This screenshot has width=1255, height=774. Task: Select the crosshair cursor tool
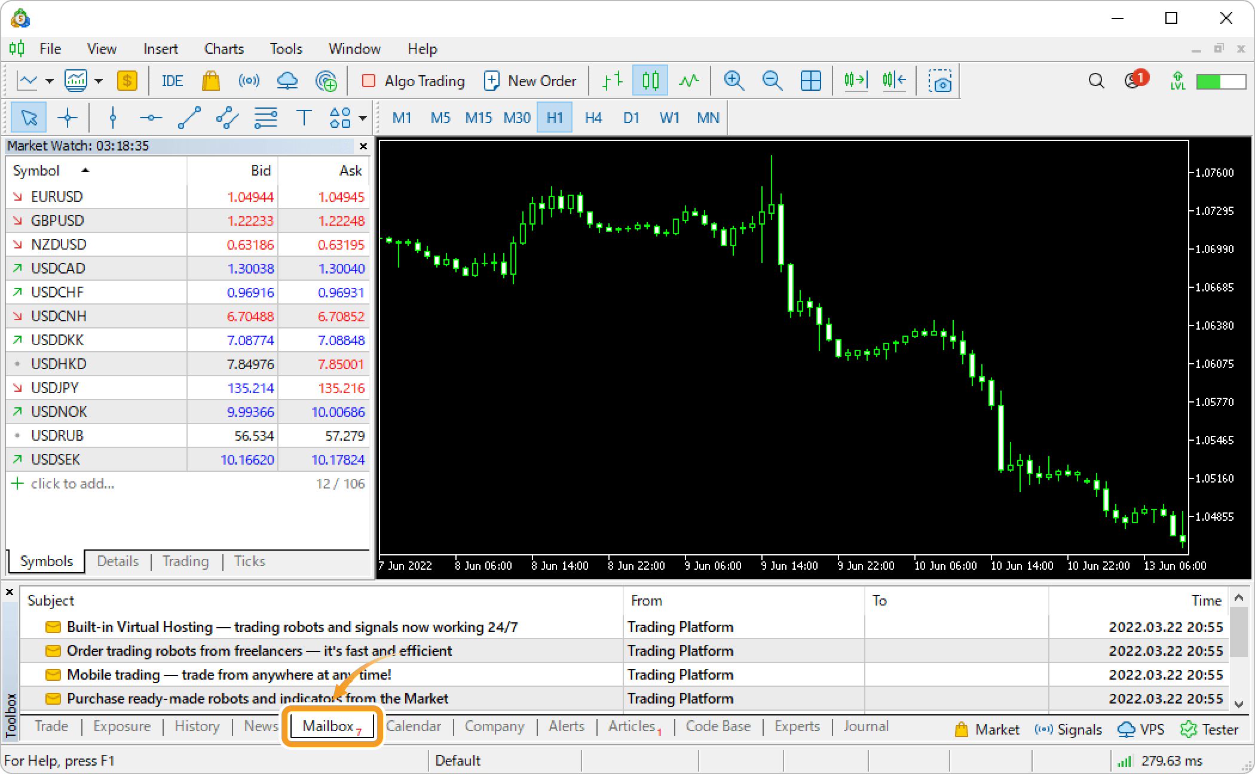click(67, 117)
